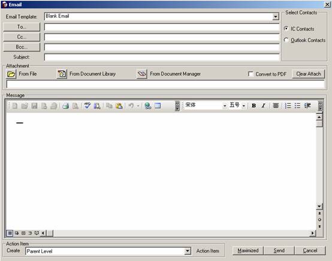Select the Outlook Contacts radio button
The height and width of the screenshot is (261, 332).
[286, 40]
